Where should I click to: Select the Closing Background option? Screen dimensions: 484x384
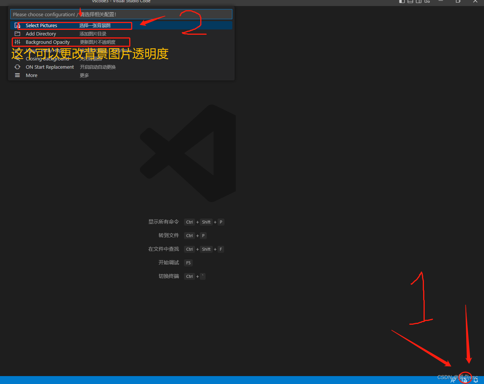click(121, 59)
